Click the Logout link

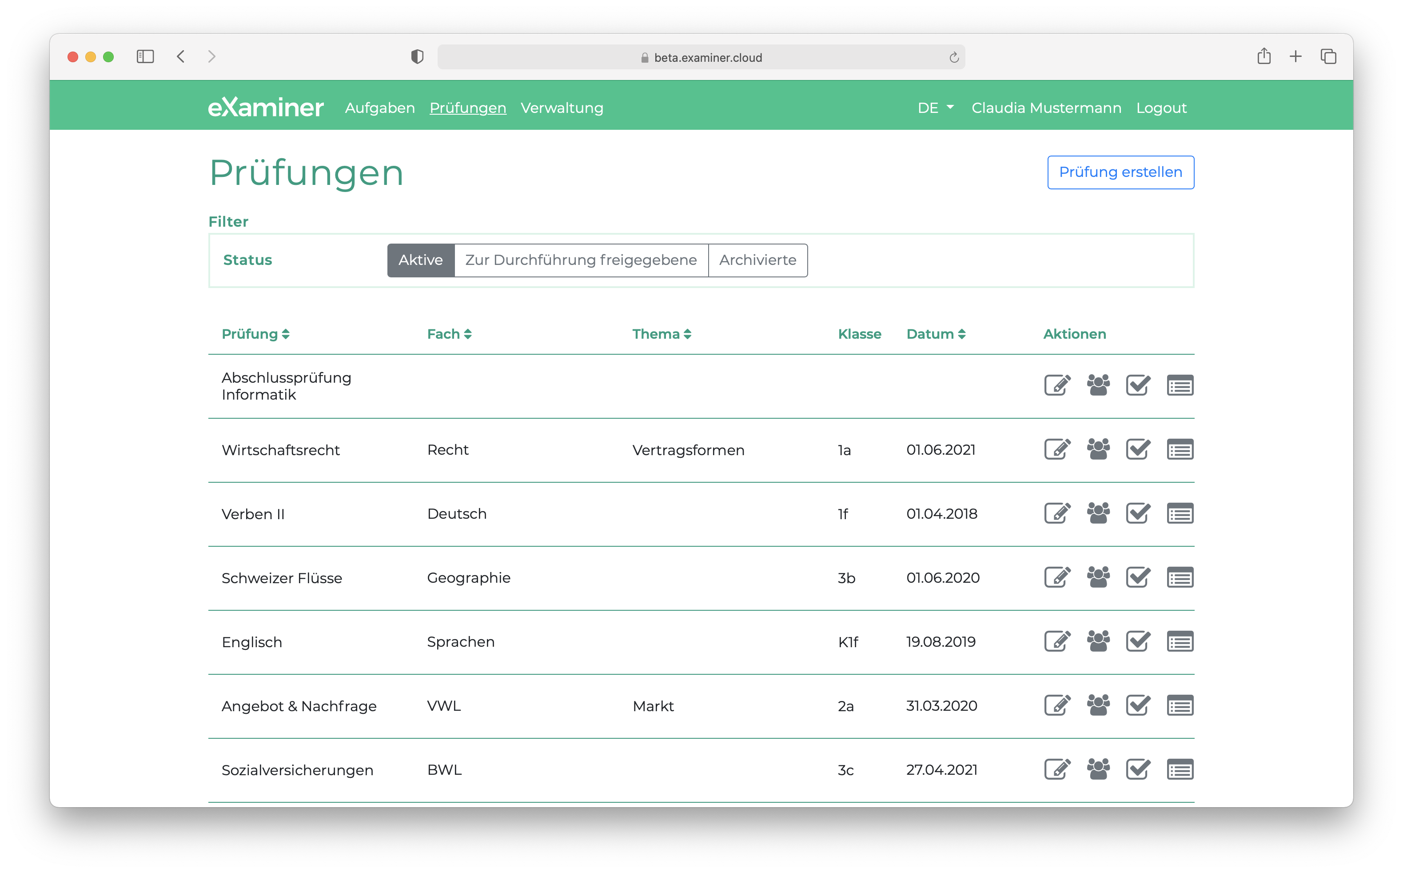click(1161, 108)
